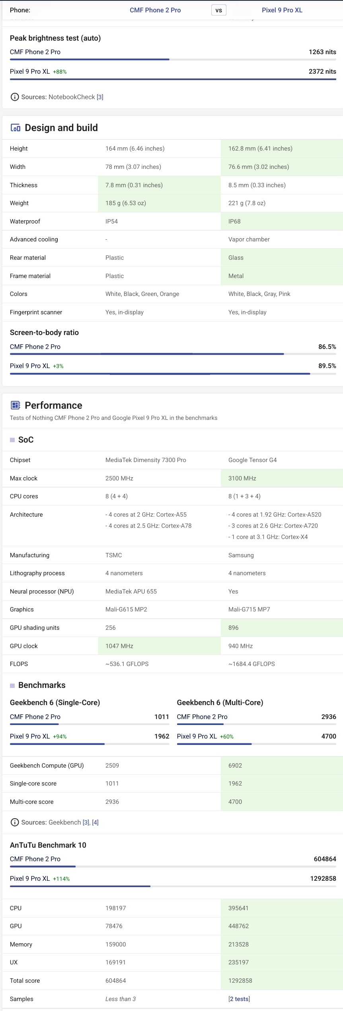Open the [2 tests] samples link
This screenshot has height=1011, width=343.
pos(239,999)
